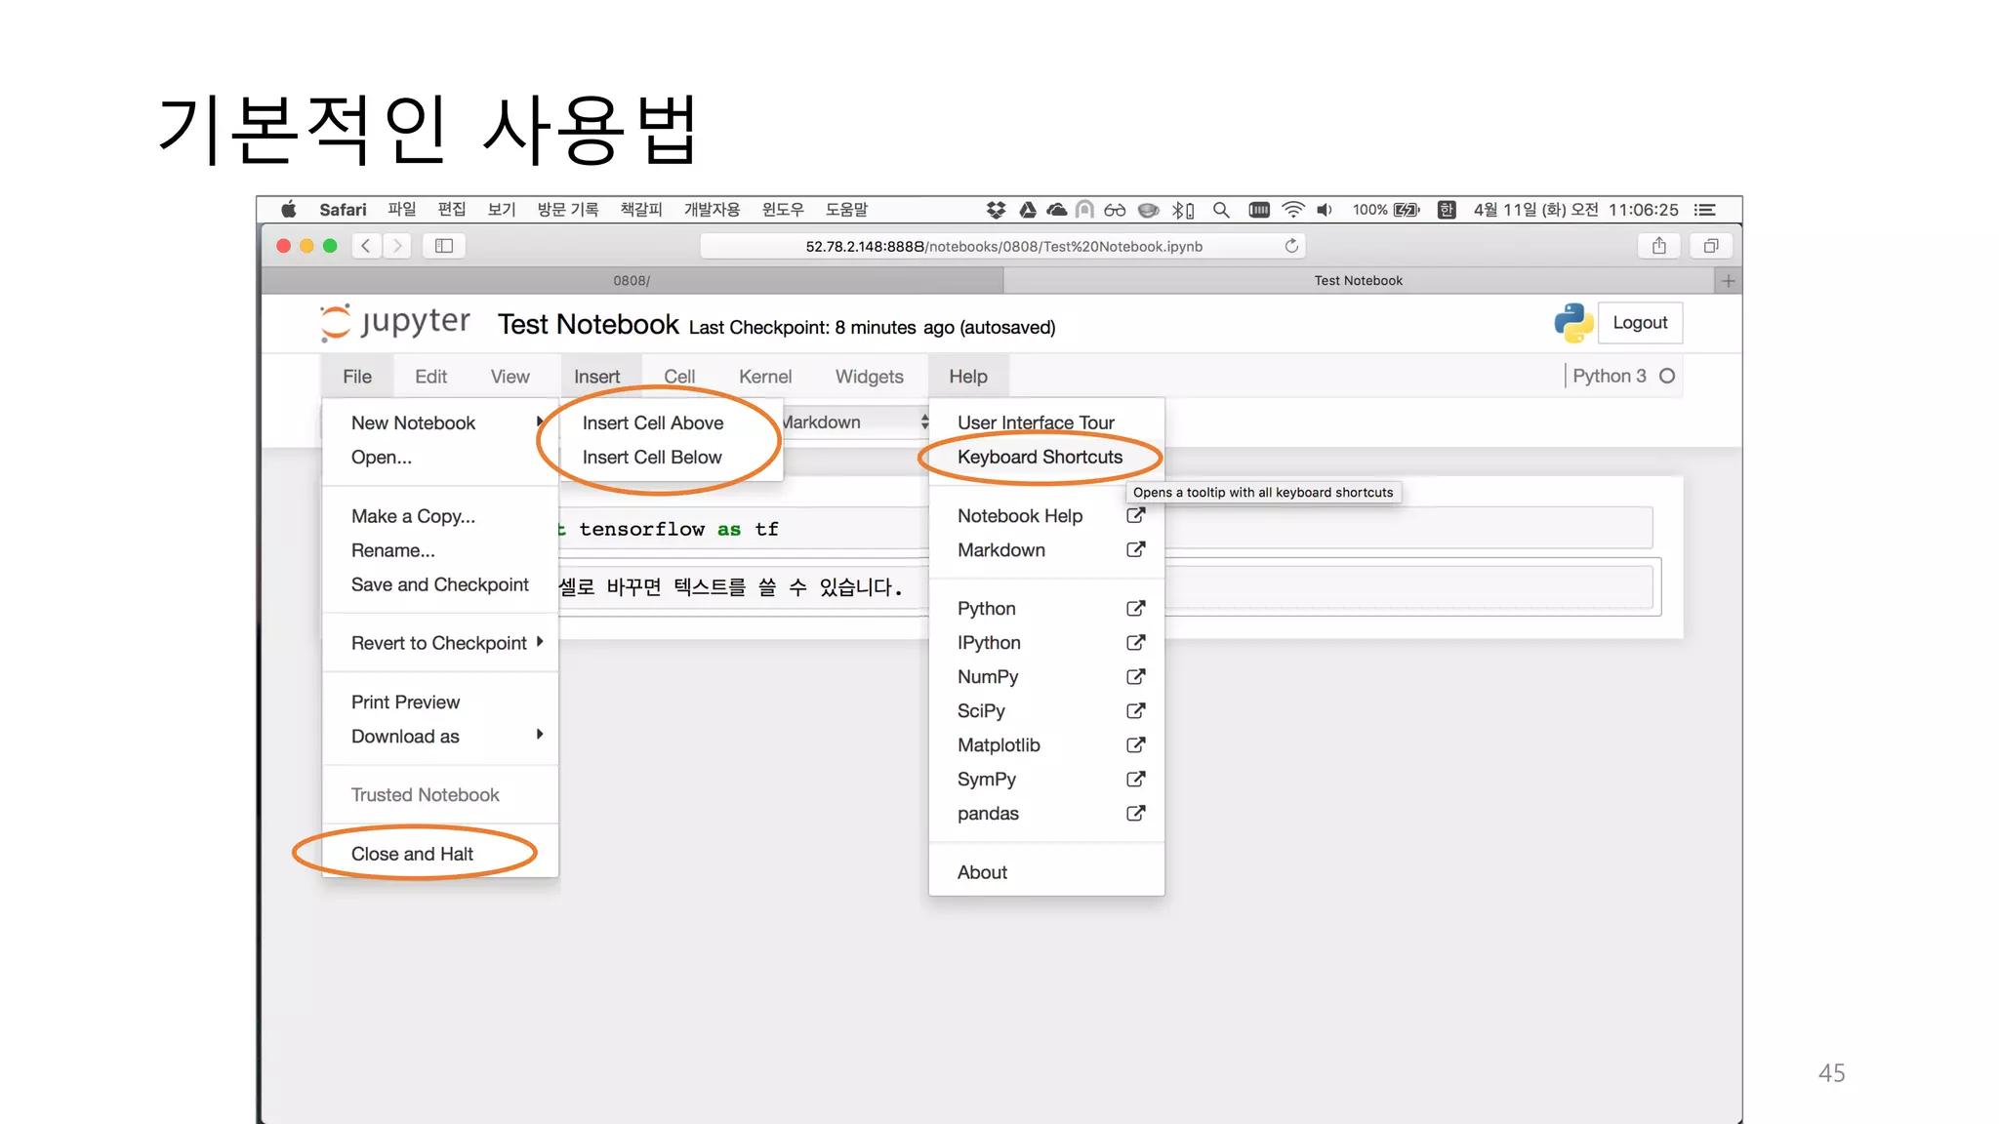Open SciPy help link
Screen dimensions: 1999x1124
tap(981, 710)
